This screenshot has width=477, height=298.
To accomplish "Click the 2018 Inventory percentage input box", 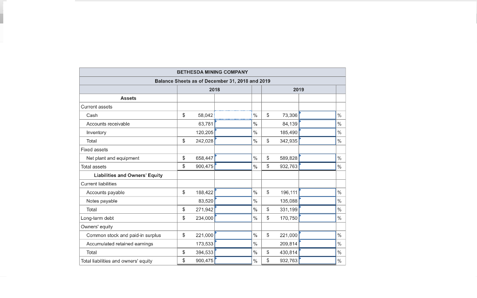I will click(x=233, y=132).
